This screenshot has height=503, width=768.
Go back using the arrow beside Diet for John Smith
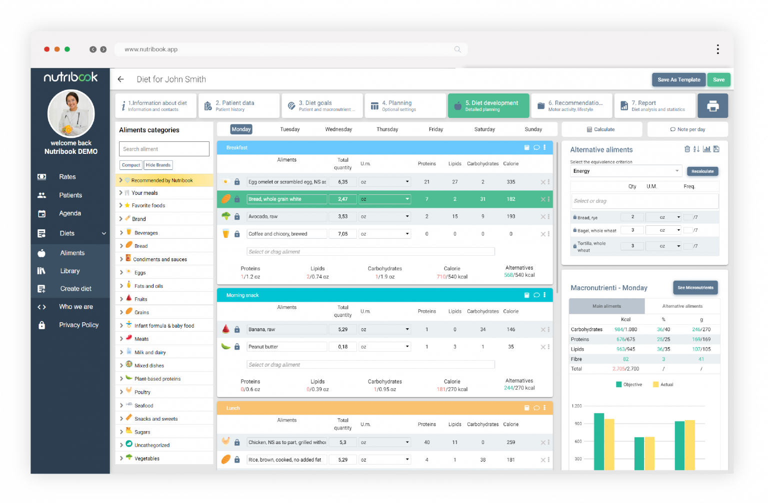tap(120, 79)
